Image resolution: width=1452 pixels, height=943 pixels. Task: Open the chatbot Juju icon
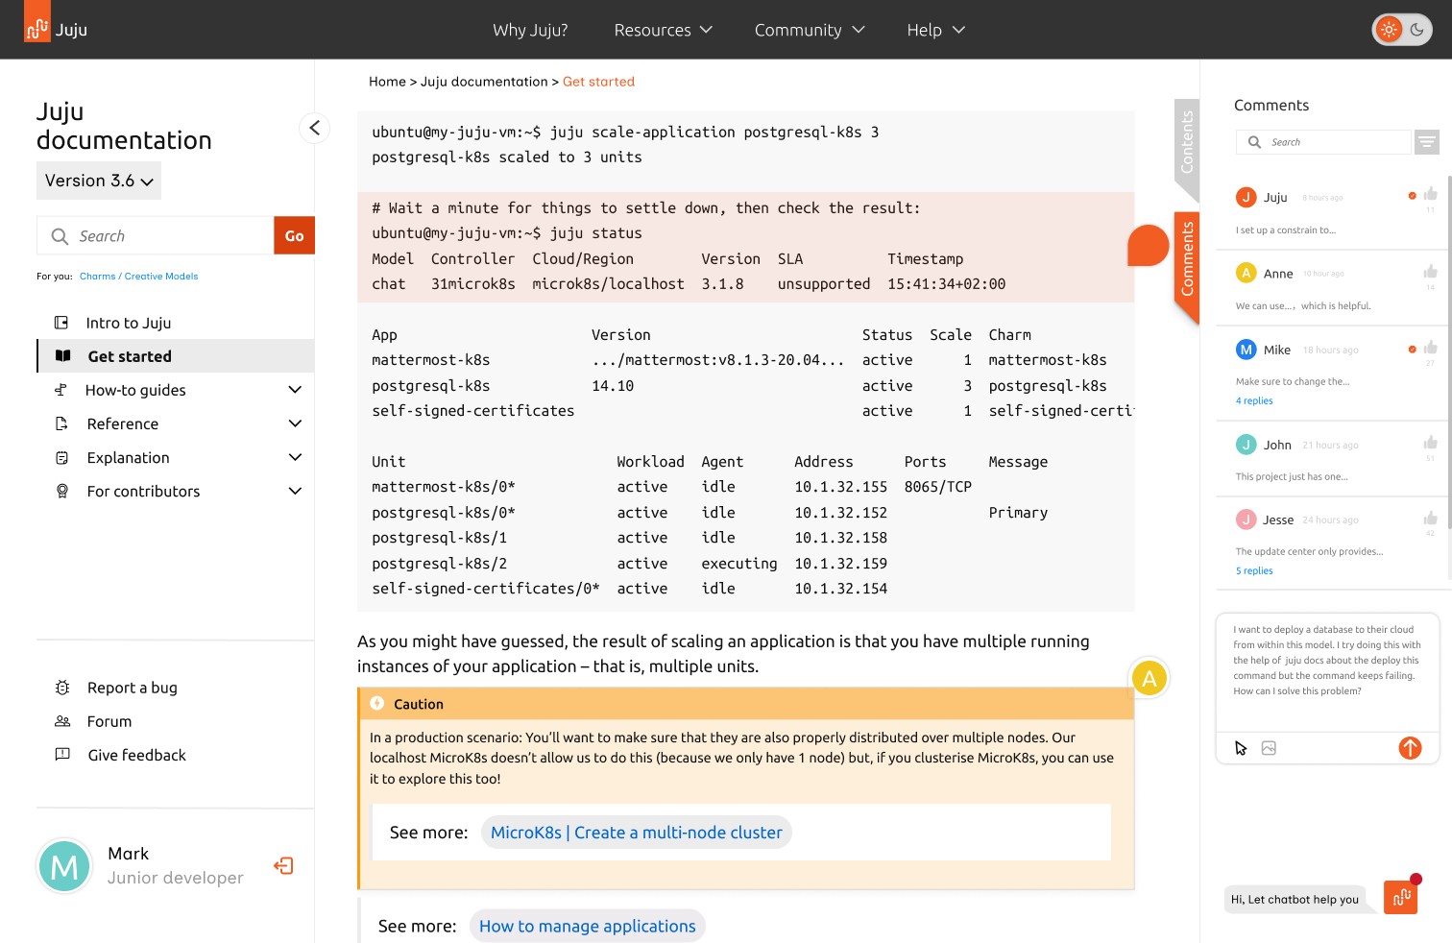pos(1401,897)
